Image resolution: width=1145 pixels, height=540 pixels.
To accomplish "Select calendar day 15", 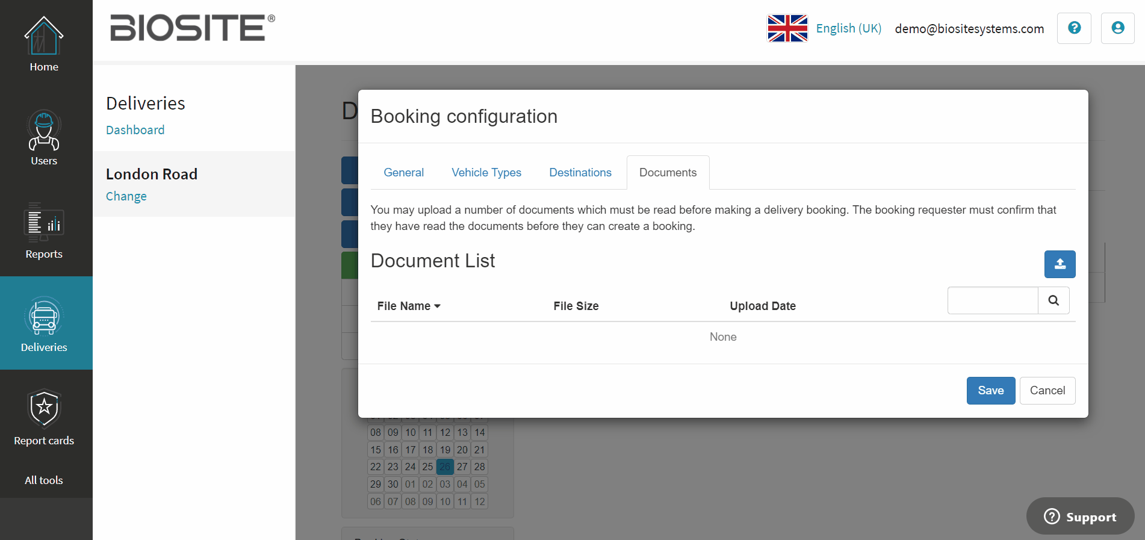I will coord(376,450).
